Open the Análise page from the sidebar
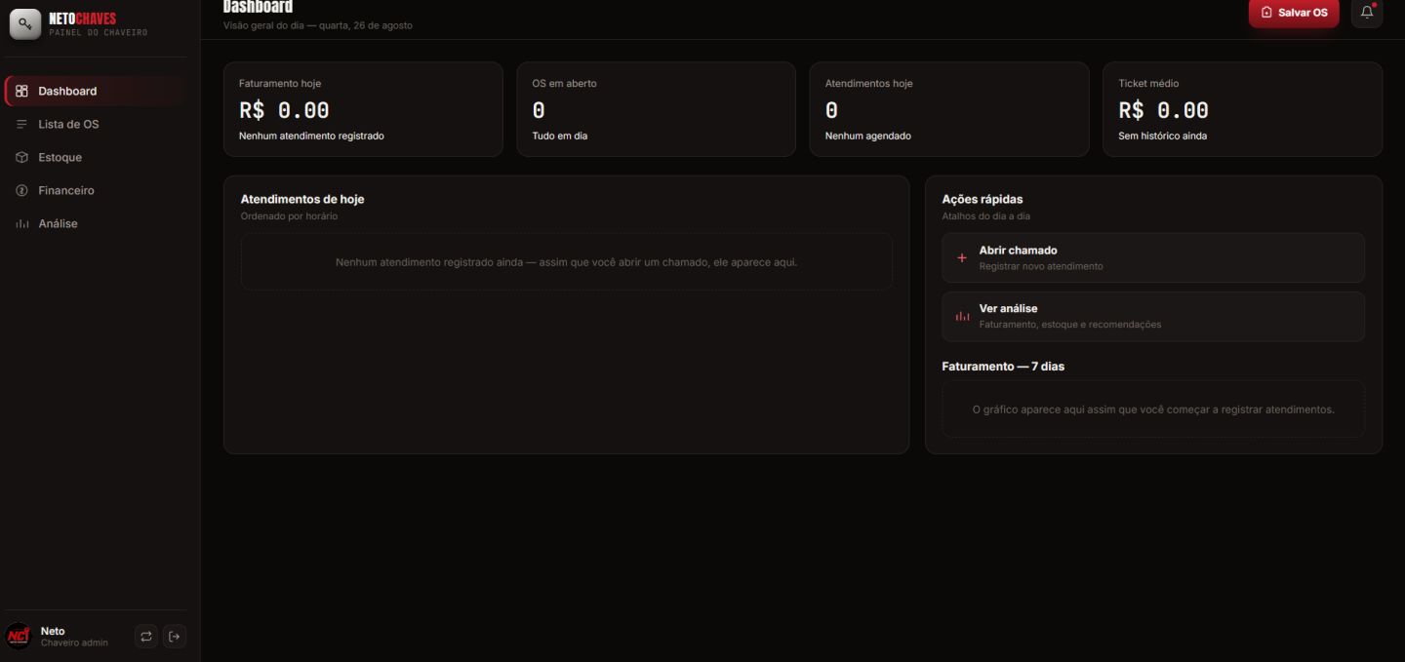This screenshot has width=1405, height=662. pyautogui.click(x=95, y=223)
